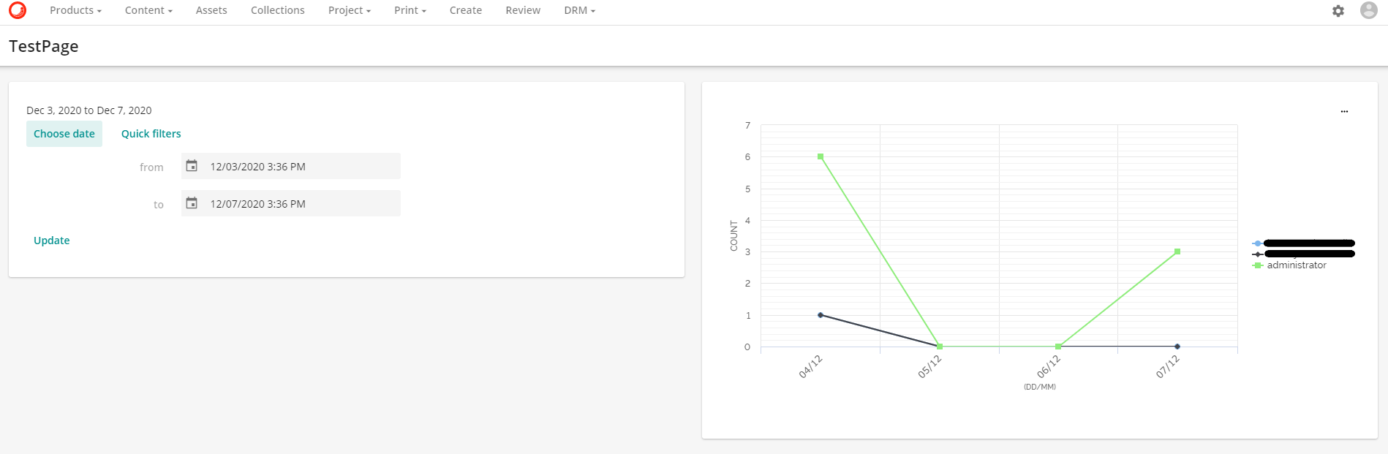The image size is (1388, 454).
Task: Click the green data point at 07/12
Action: 1177,251
